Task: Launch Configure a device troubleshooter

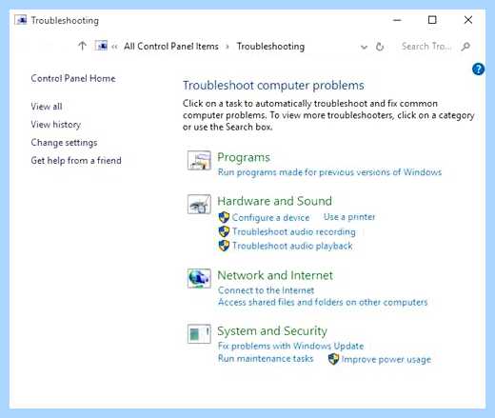Action: tap(270, 217)
